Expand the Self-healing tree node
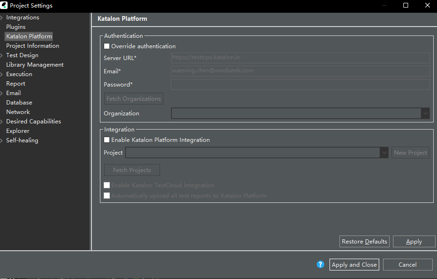This screenshot has width=437, height=279. coord(2,140)
